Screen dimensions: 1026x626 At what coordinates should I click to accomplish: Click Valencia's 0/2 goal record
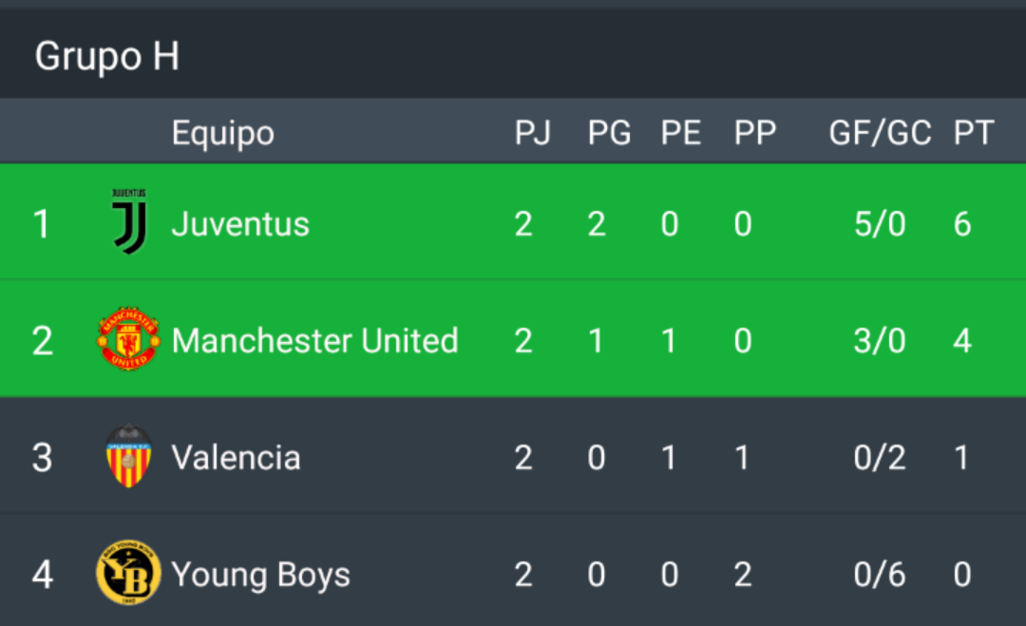[x=880, y=457]
